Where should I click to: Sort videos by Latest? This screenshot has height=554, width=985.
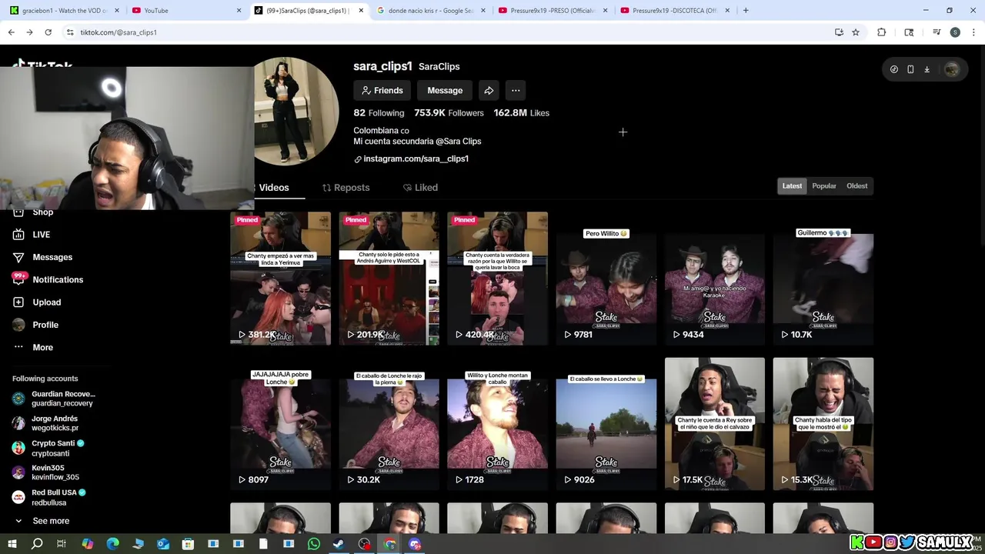[x=792, y=186]
